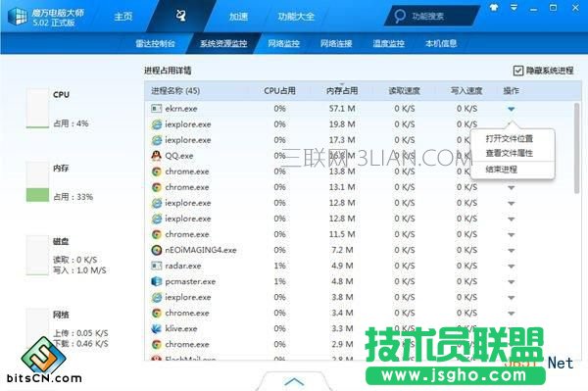
Task: Click the search magnifier icon
Action: tap(400, 16)
